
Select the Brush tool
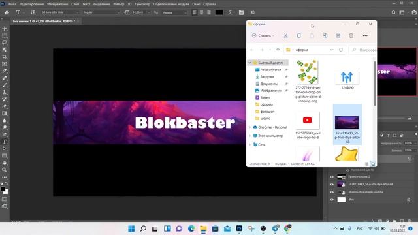[x=5, y=85]
